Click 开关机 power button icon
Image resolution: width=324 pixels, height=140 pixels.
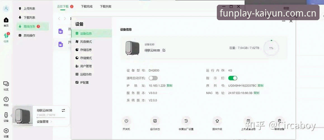(x=126, y=121)
